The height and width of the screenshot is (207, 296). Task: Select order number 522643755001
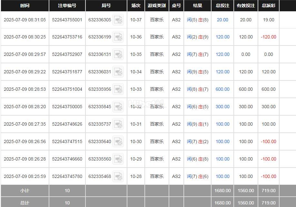(67, 20)
